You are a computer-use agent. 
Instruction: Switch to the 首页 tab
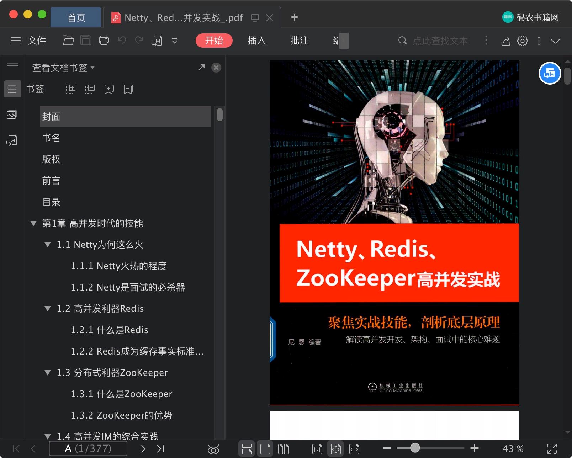76,17
